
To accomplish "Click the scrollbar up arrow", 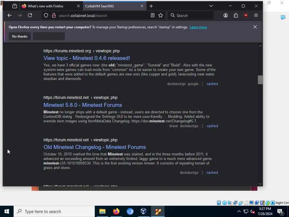I will pos(260,46).
